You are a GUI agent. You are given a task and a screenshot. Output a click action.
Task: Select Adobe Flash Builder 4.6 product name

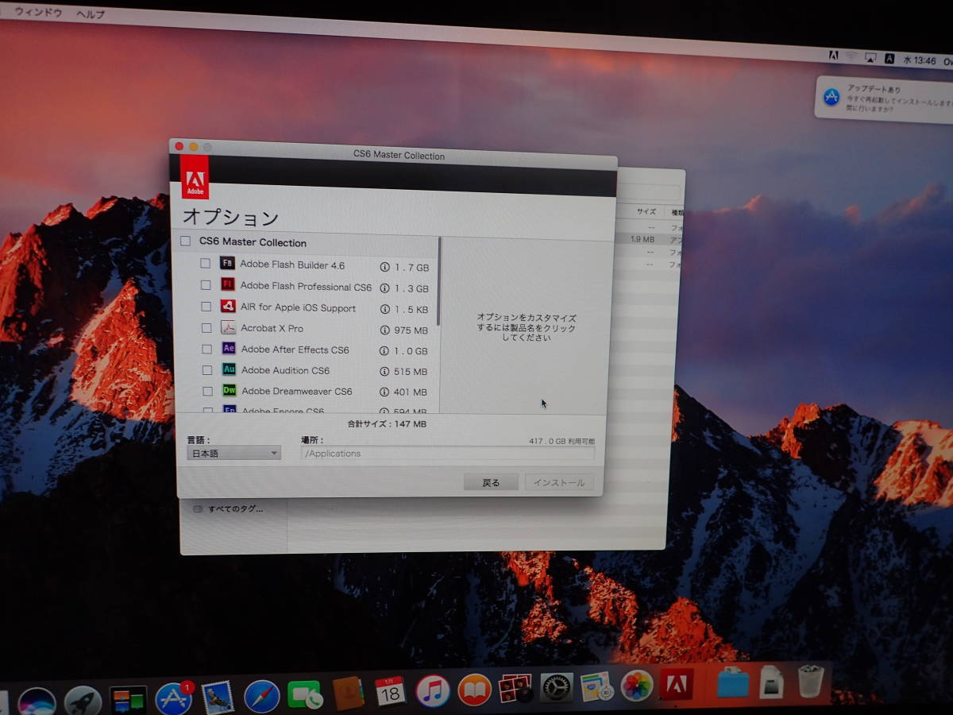tap(292, 265)
